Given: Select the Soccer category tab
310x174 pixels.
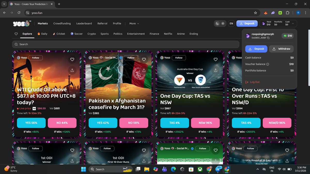Looking at the screenshot, I should click(76, 34).
